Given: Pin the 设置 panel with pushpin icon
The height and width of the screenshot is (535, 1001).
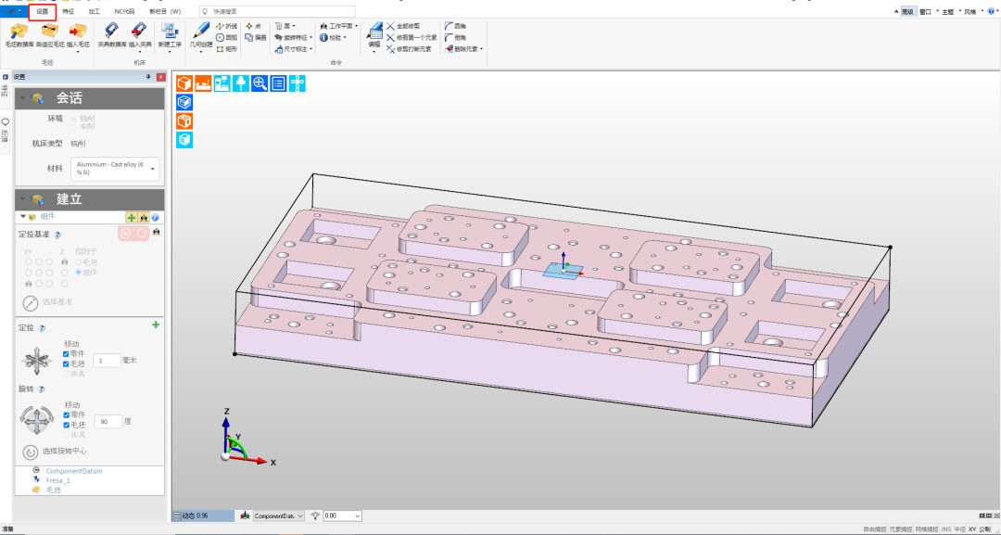Looking at the screenshot, I should click(148, 77).
